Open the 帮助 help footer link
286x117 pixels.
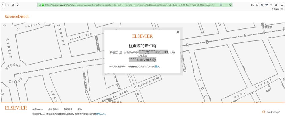click(79, 110)
